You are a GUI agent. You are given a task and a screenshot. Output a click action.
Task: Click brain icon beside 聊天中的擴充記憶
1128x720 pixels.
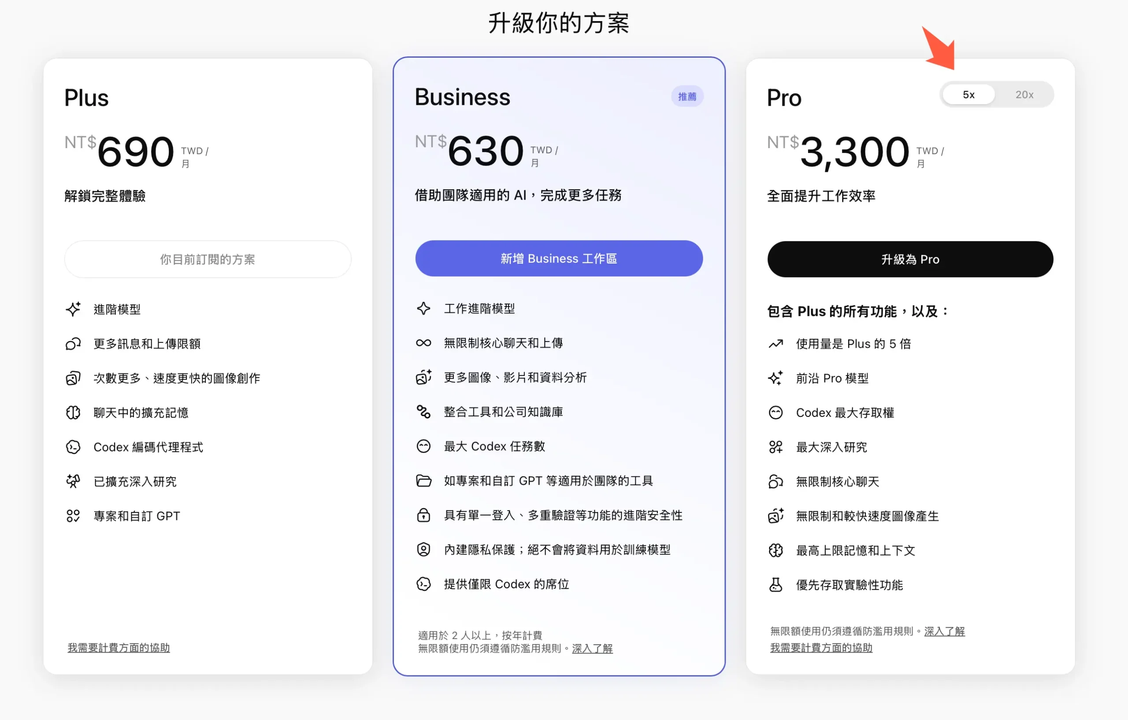point(73,413)
